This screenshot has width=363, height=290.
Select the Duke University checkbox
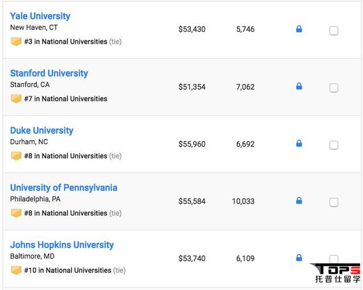(x=334, y=145)
